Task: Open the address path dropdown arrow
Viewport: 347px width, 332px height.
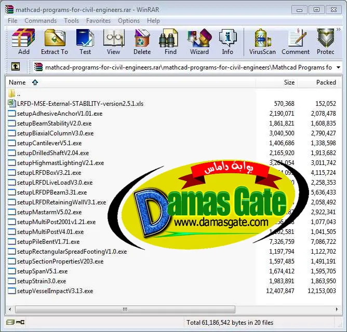Action: 338,67
